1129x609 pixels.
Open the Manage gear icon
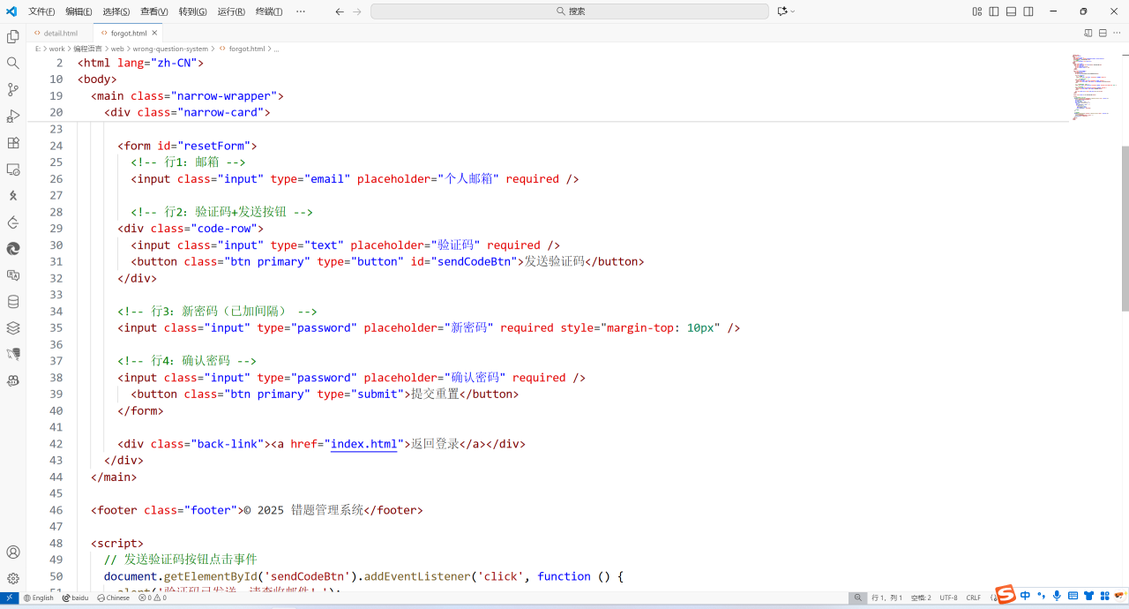point(13,579)
